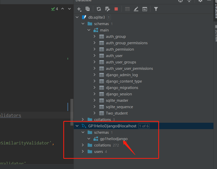Refresh the database tree

point(99,9)
